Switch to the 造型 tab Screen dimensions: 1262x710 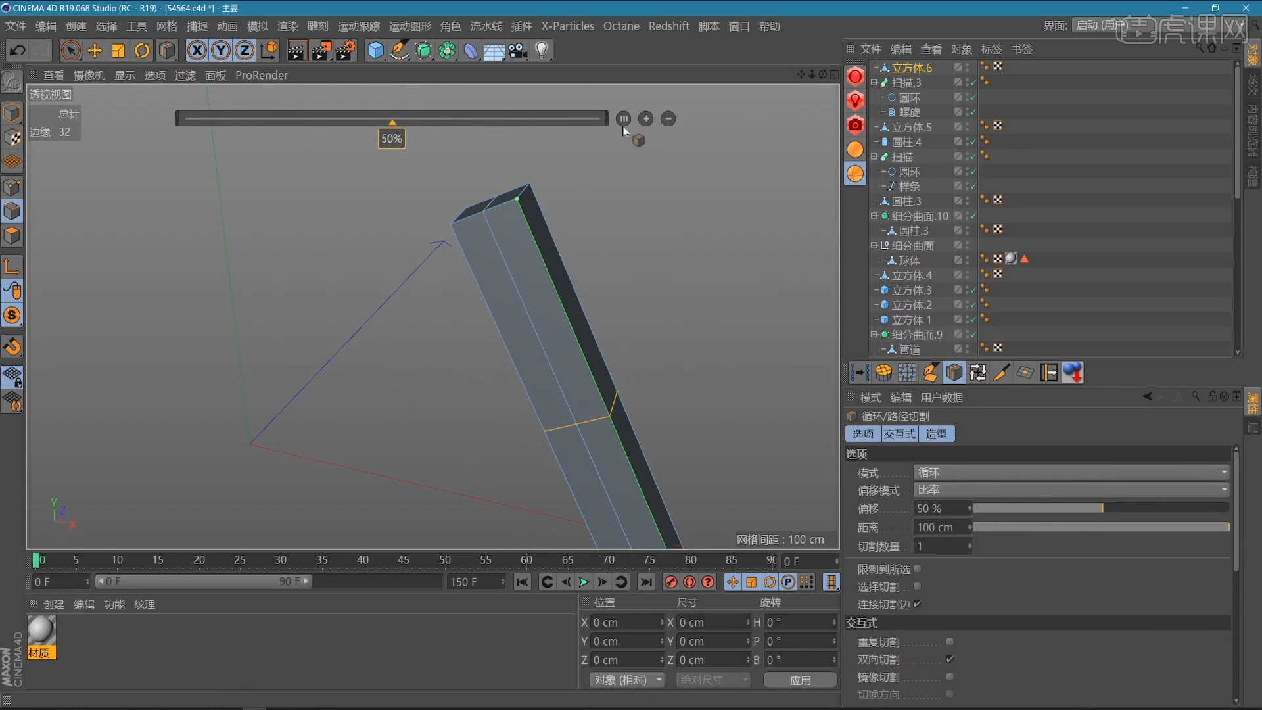point(936,434)
